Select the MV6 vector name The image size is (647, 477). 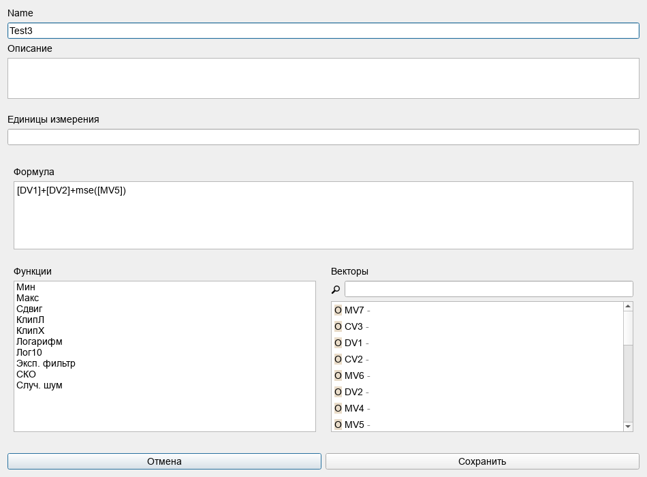(354, 375)
